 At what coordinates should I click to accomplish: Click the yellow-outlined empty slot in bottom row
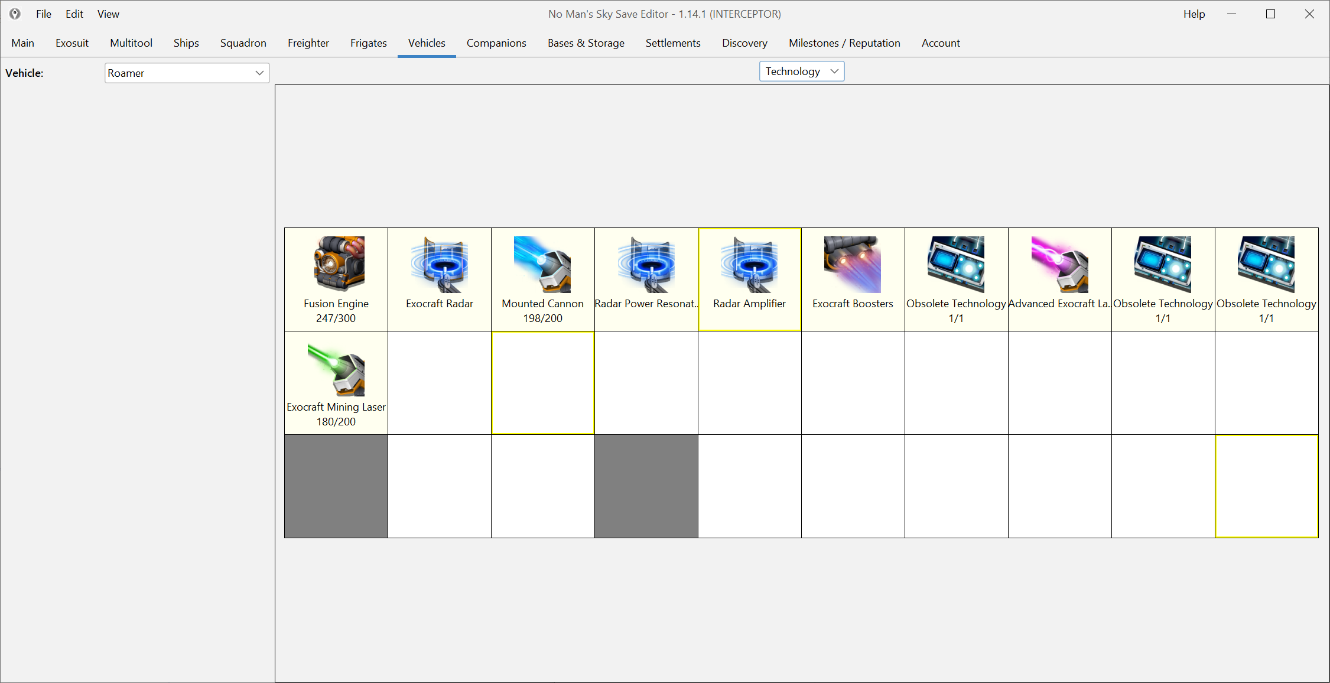click(1266, 486)
